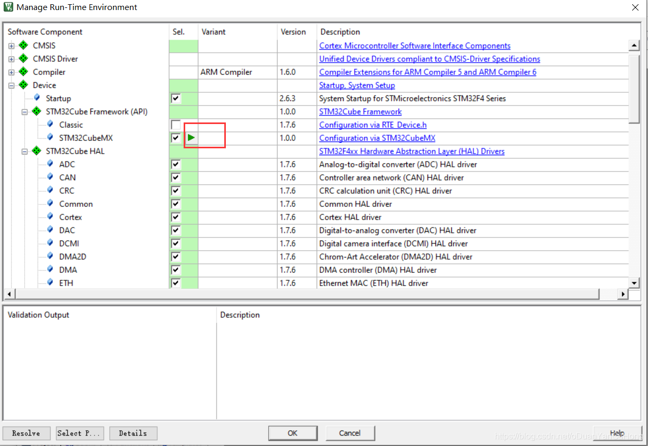Screen dimensions: 648x446
Task: Click the blue gem icon beside DMA
Action: [50, 269]
